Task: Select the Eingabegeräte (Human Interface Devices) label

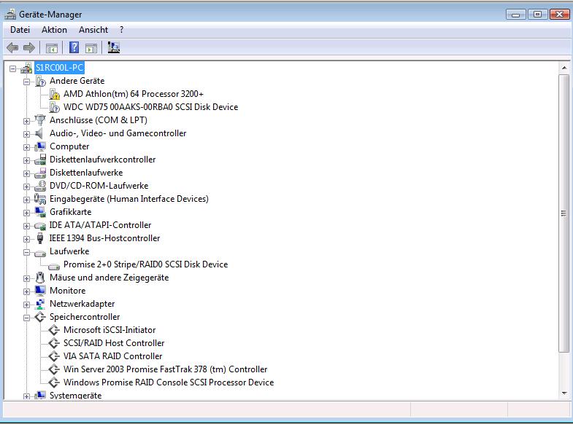Action: [x=129, y=199]
